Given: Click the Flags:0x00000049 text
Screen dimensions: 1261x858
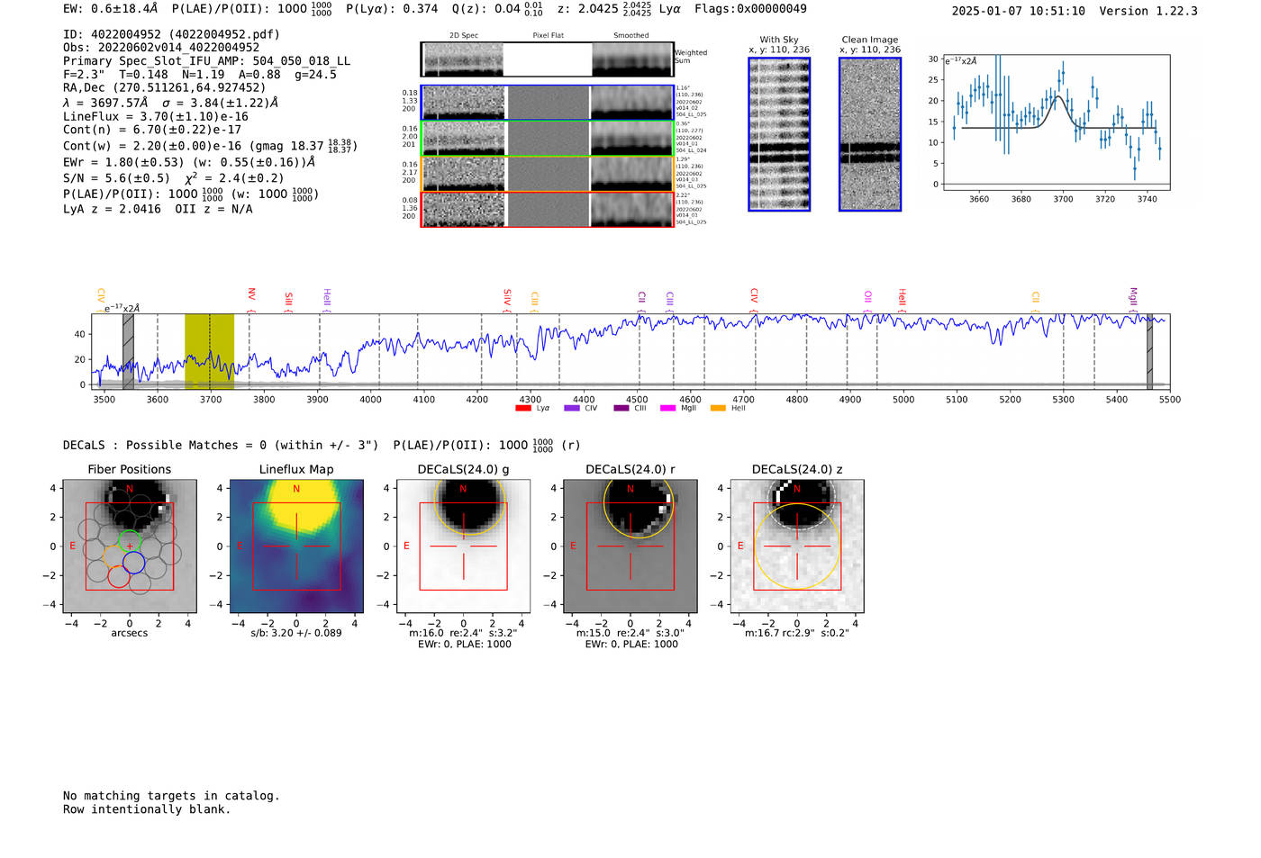Looking at the screenshot, I should pos(750,9).
